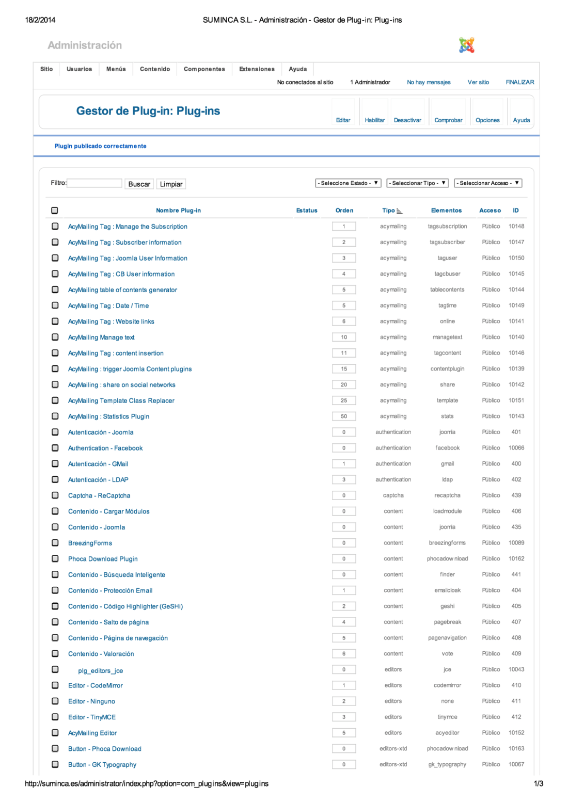Viewport: 568px width, 803px height.
Task: Click the Plugin publicado correctamente message
Action: point(100,146)
